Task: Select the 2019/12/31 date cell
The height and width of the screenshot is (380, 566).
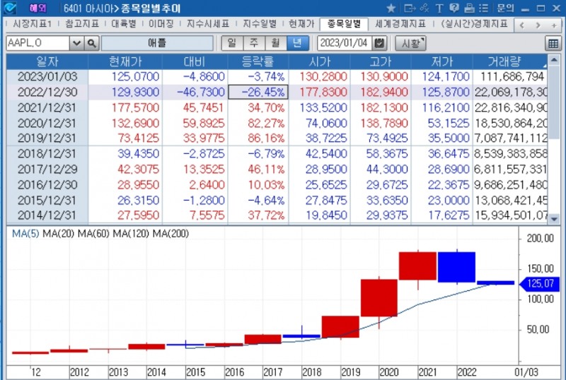Action: click(x=47, y=138)
